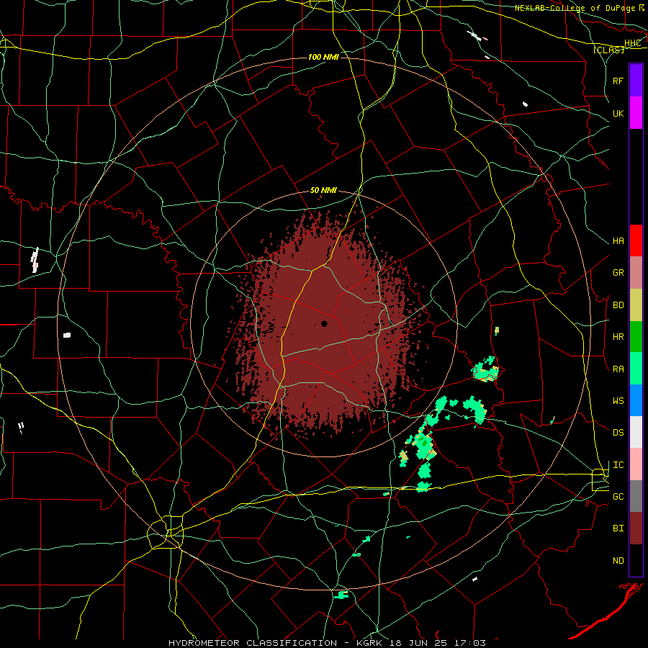Click the GR legend label

[x=618, y=273]
